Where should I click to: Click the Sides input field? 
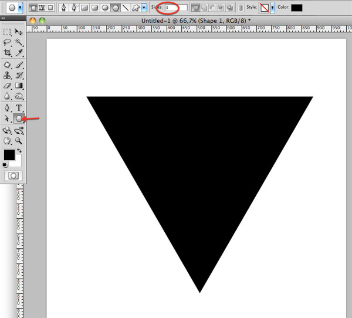coord(176,8)
